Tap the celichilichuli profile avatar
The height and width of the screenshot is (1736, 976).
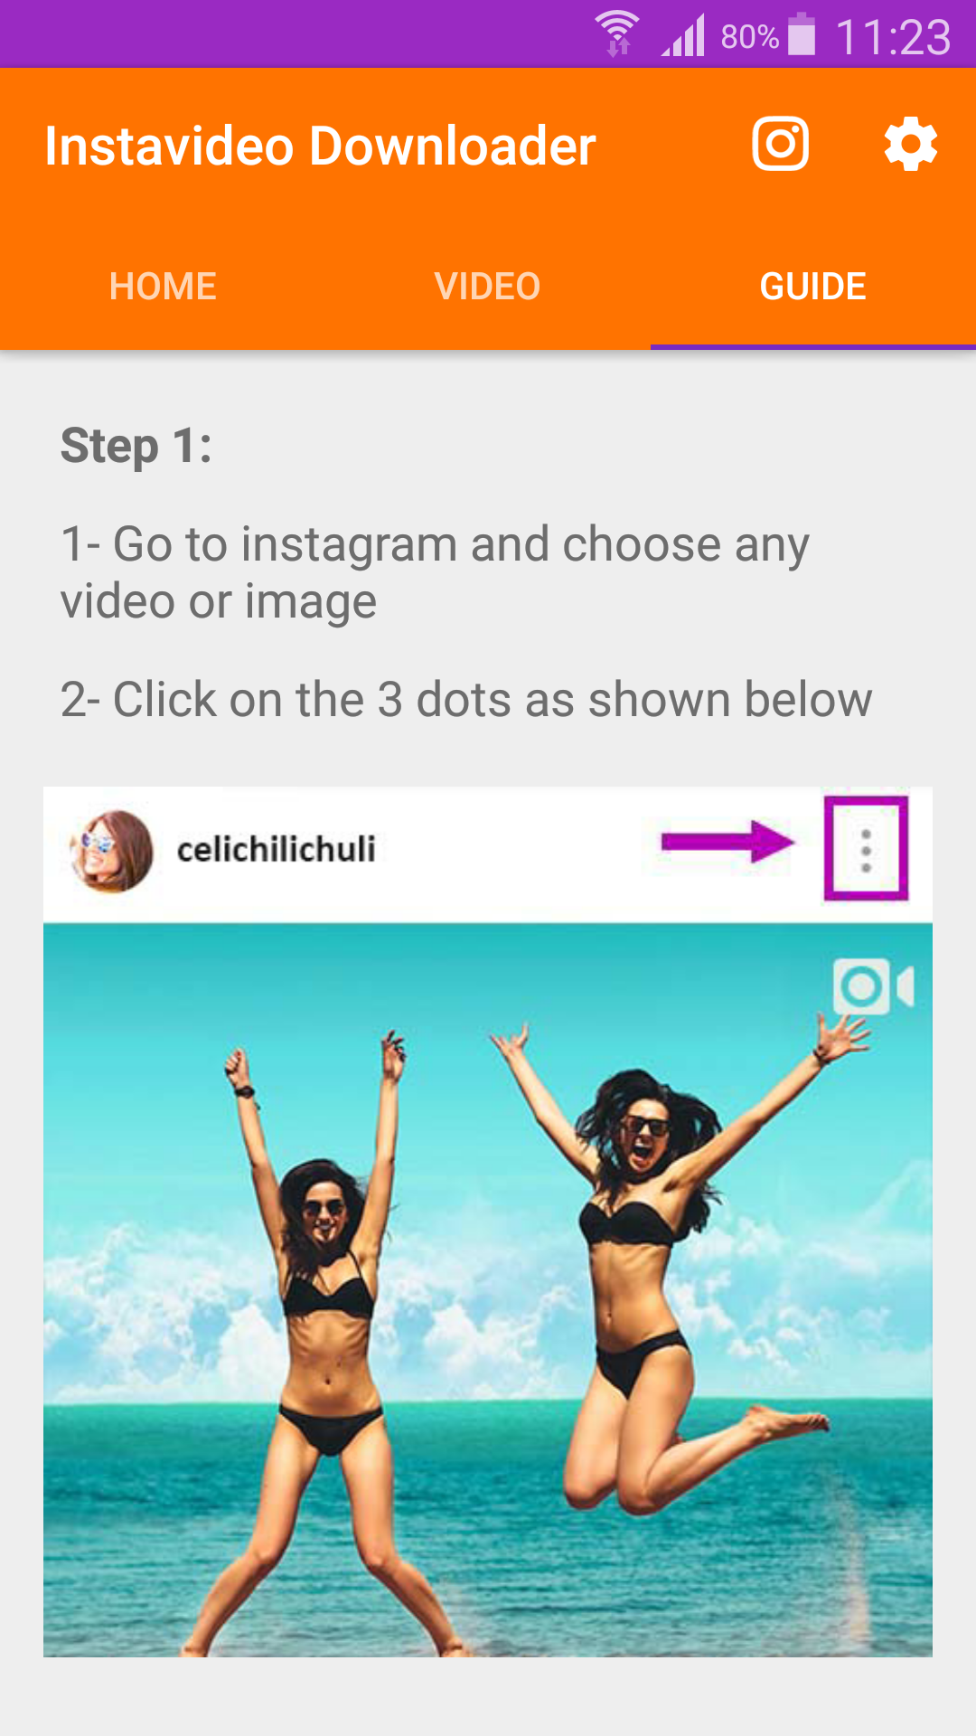pyautogui.click(x=112, y=851)
